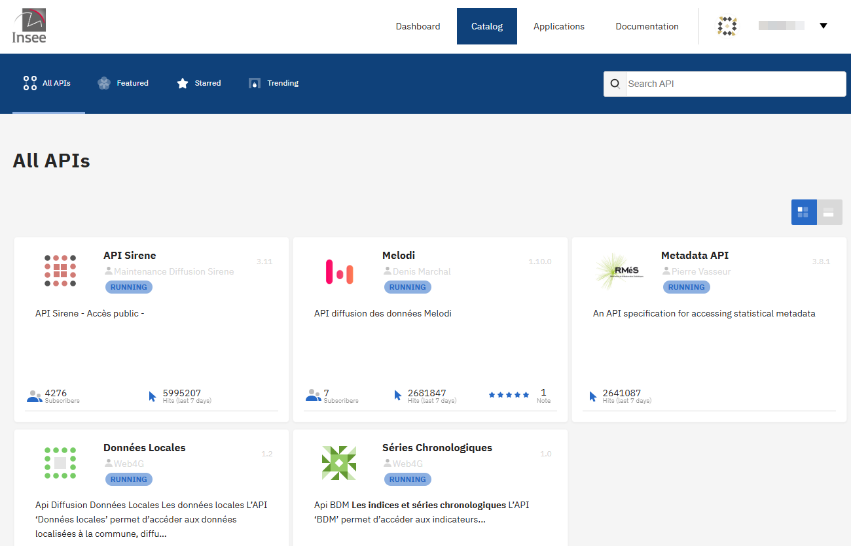The image size is (851, 546).
Task: Click Melodi '1 Note' rating count
Action: click(x=543, y=396)
